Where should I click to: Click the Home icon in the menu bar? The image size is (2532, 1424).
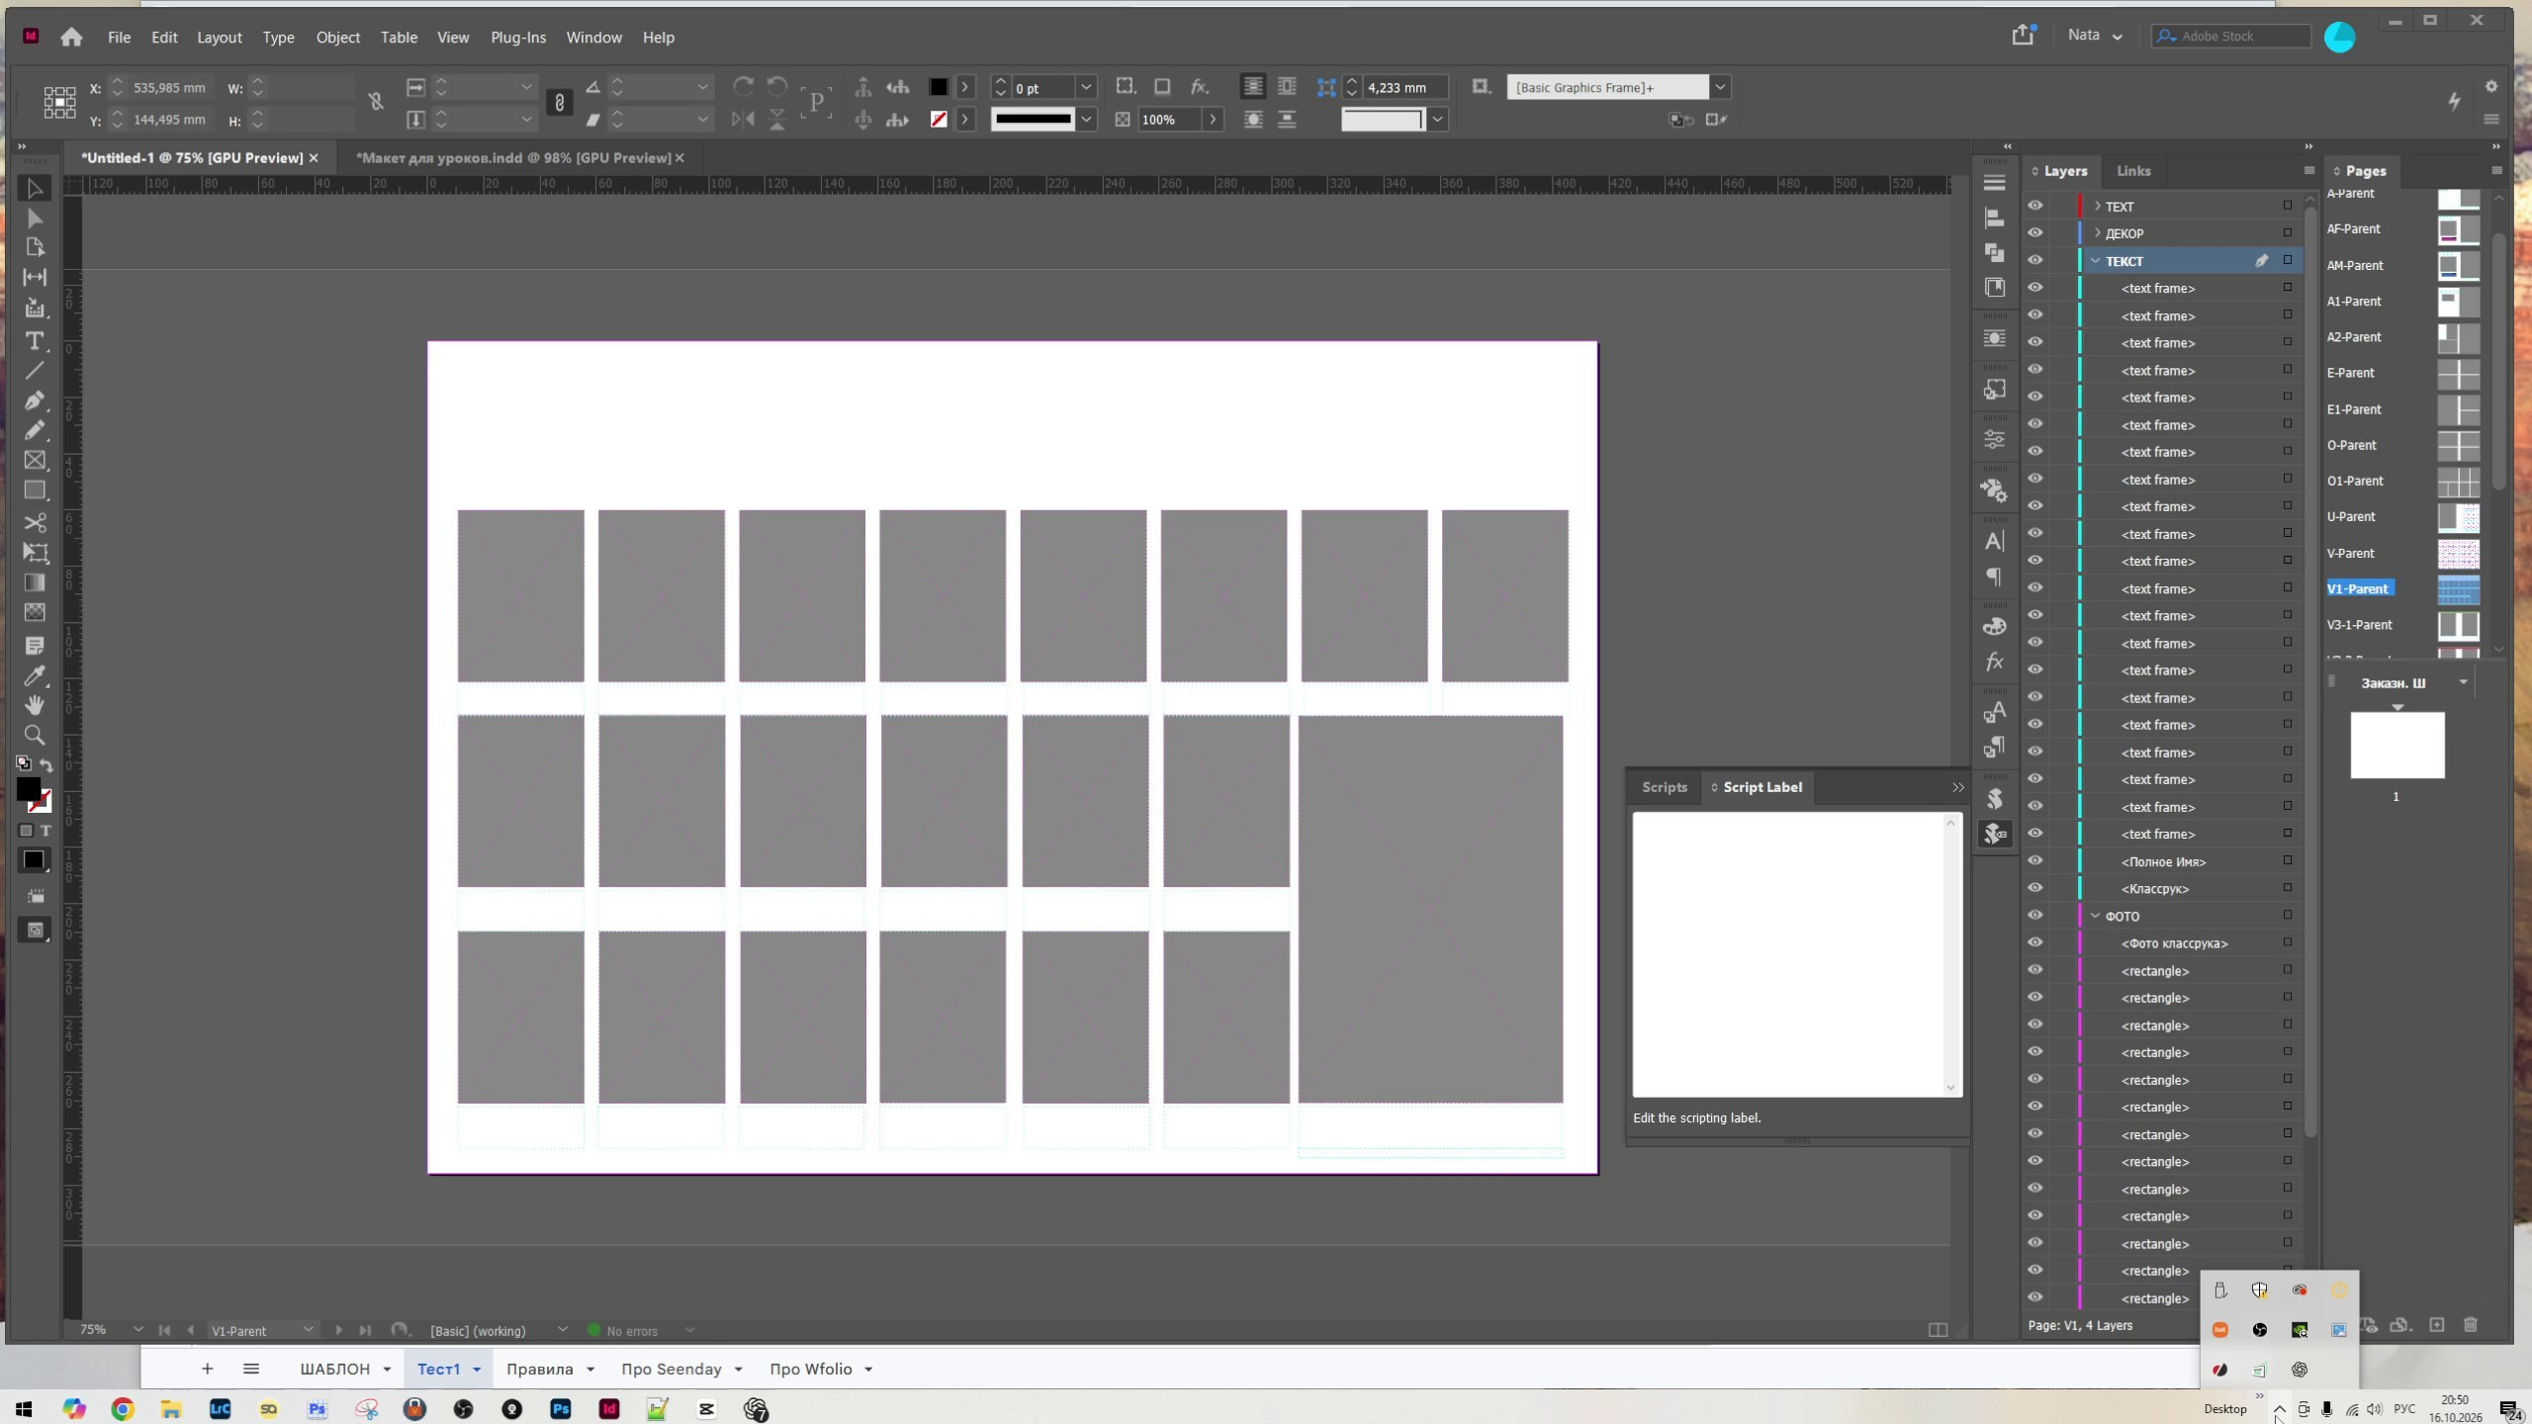(x=71, y=38)
